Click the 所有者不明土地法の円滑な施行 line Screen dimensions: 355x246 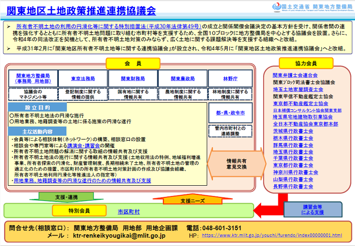pos(47,115)
